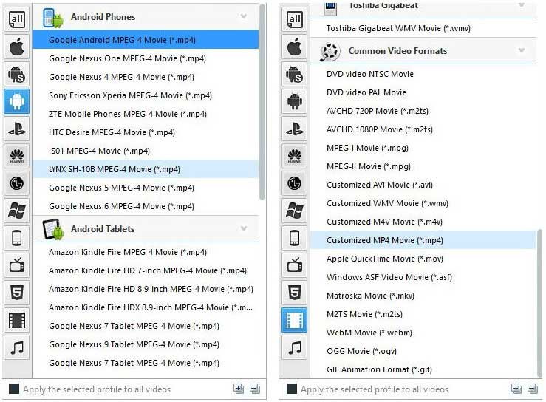
Task: Collapse the Common Video Formats group
Action: point(522,50)
